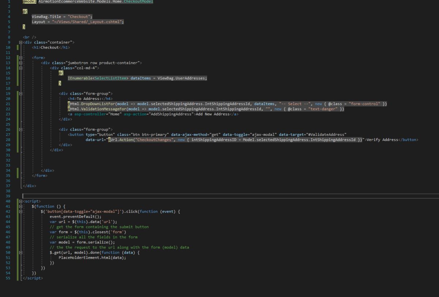Click the CheckoutModel type name in the @model line
Screen dimensions: 439x297
(138, 1)
